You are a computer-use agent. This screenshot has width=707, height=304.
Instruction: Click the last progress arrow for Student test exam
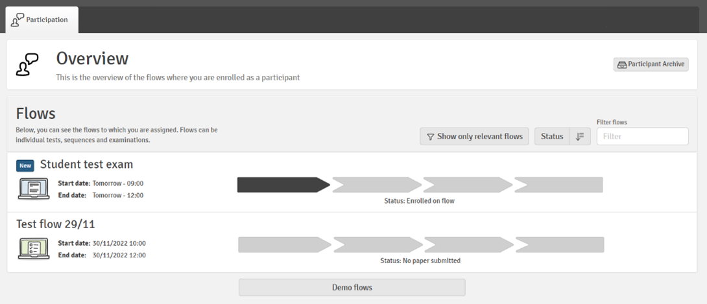tap(558, 185)
